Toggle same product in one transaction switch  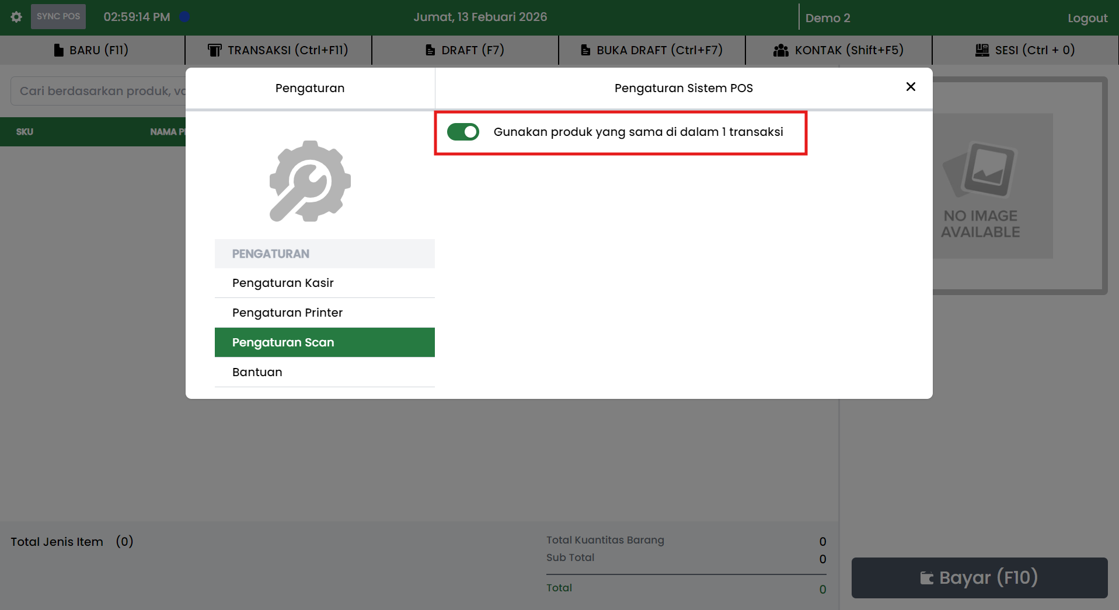[x=463, y=132]
